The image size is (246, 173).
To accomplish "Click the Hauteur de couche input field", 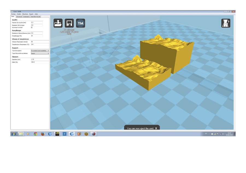I will 37,23.
